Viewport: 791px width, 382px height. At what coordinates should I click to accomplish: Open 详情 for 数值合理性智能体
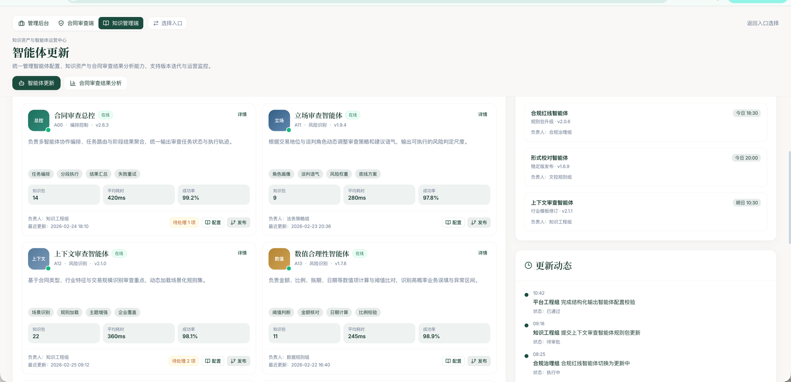click(483, 253)
